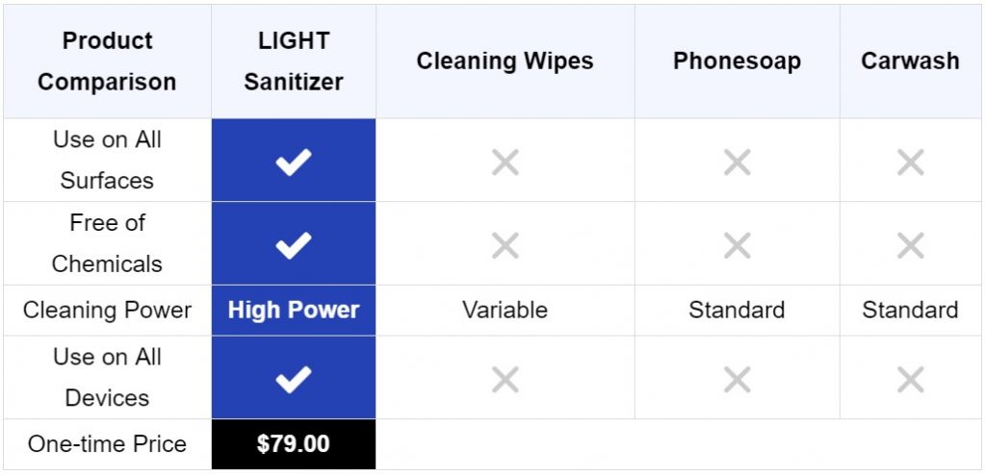Click the checkmark in Free of Chemicals row
Screen dimensions: 986x475
(x=293, y=245)
